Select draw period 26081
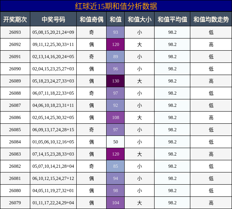This screenshot has width=232, height=209. pos(15,178)
